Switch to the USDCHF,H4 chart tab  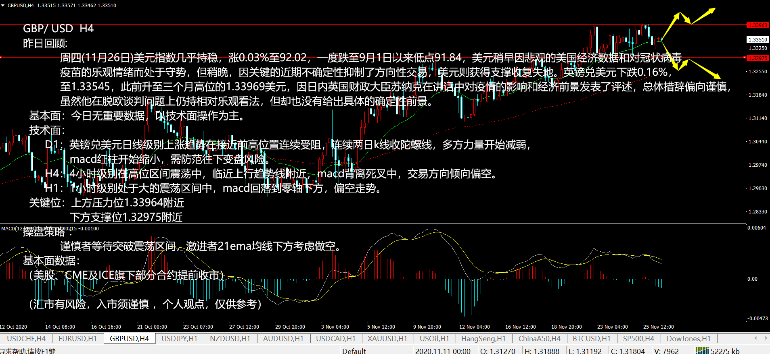26,339
